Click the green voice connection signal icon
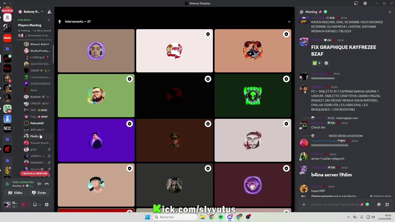This screenshot has height=222, width=395. 7,184
